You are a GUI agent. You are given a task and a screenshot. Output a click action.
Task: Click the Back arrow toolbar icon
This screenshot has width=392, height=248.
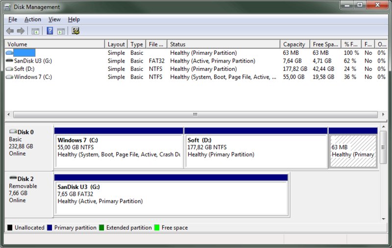tap(10, 31)
